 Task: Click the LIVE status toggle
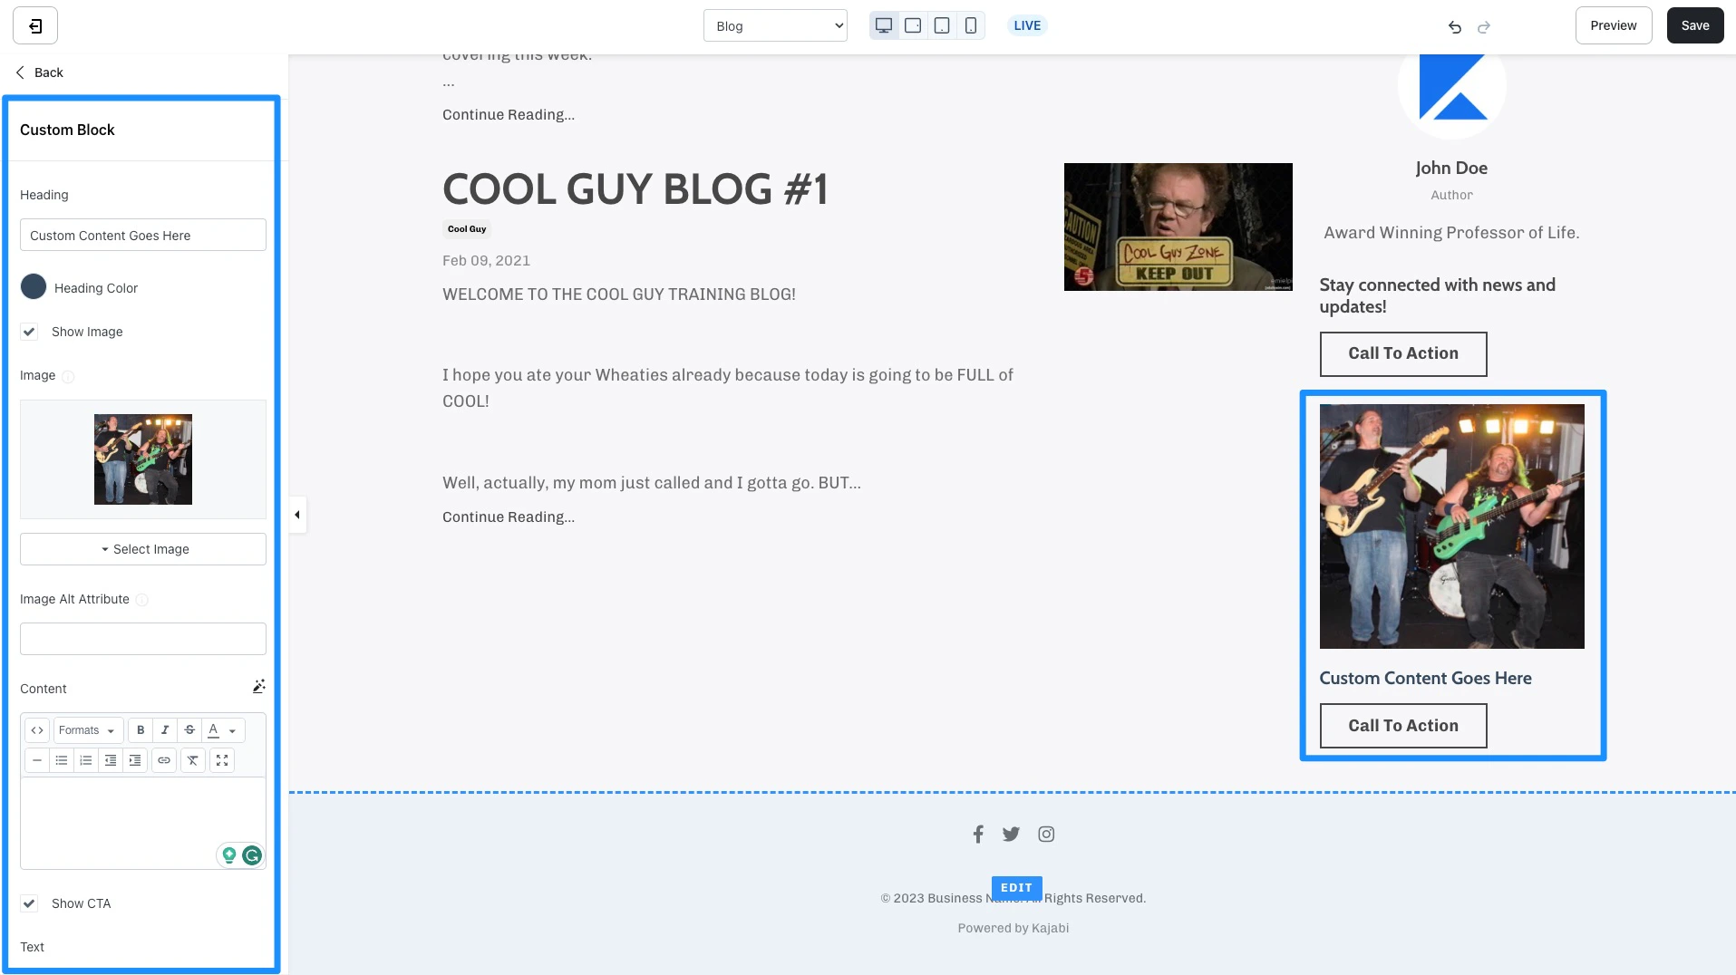1026,25
